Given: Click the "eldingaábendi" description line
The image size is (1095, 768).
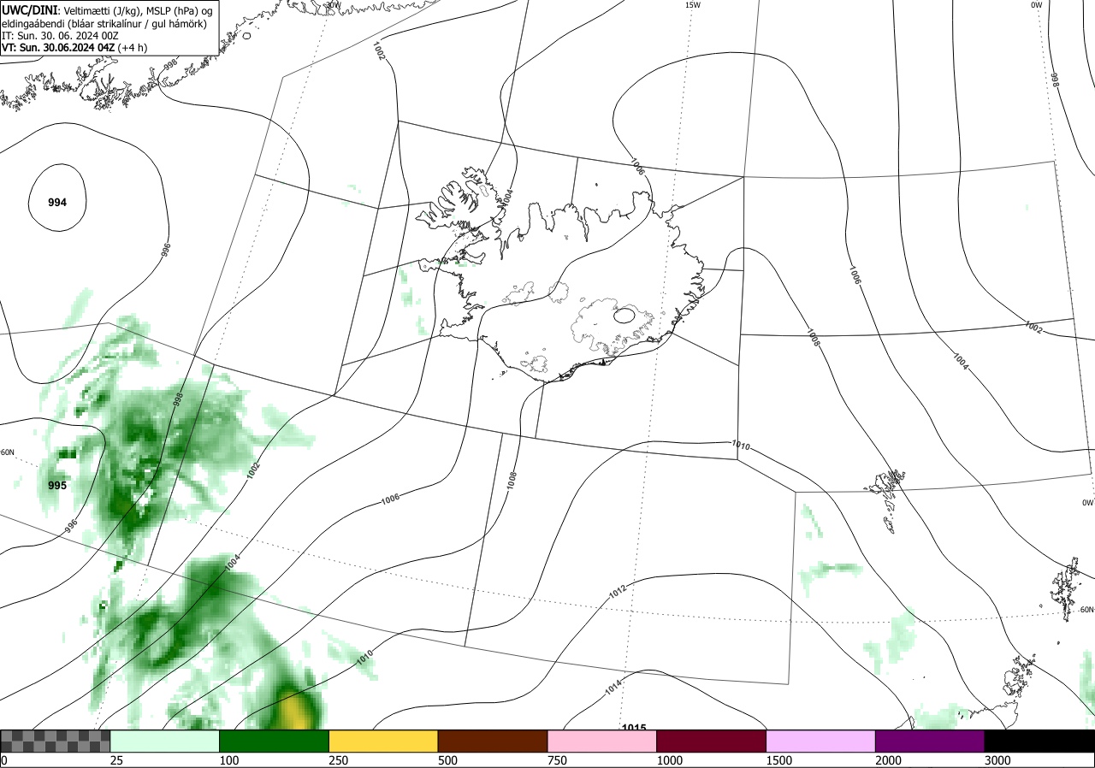Looking at the screenshot, I should click(103, 23).
